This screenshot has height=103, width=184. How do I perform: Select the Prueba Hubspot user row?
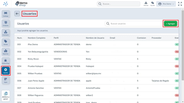tap(97, 66)
